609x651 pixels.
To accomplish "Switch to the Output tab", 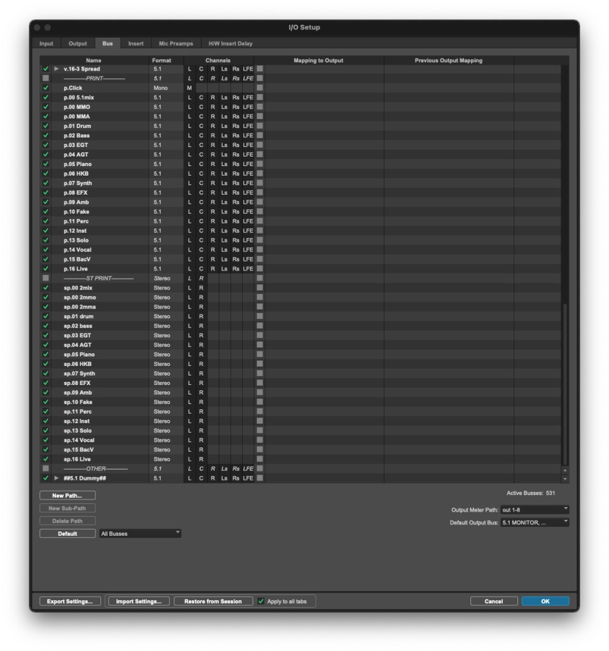I will click(x=78, y=43).
